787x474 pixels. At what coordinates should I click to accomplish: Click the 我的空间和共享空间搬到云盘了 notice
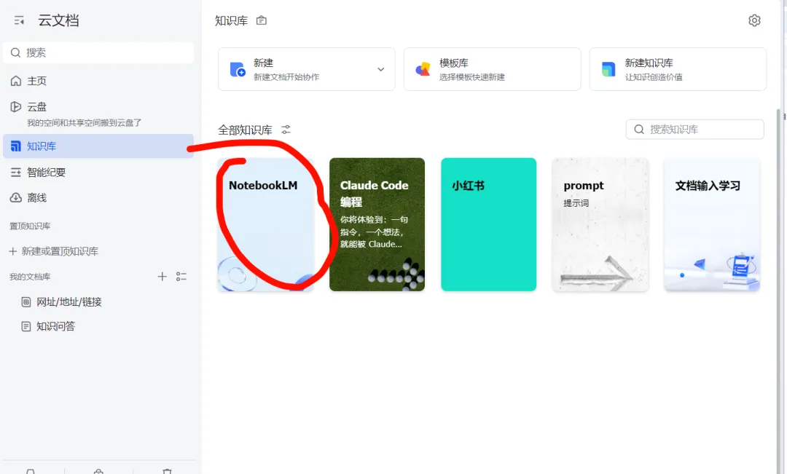[85, 123]
